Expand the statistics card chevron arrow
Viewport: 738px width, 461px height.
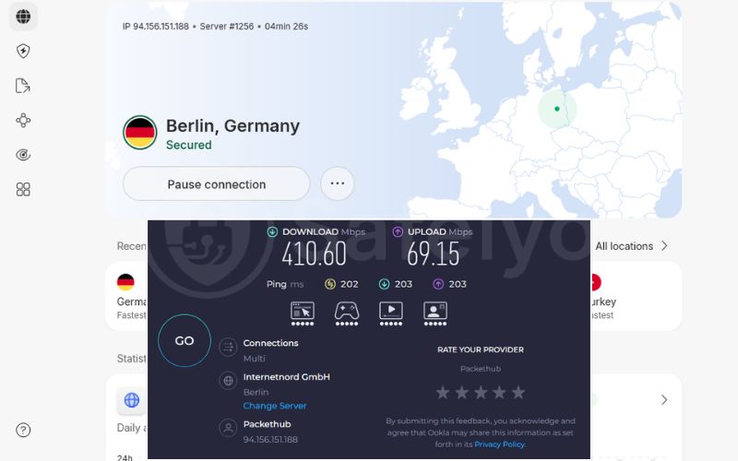click(x=664, y=400)
